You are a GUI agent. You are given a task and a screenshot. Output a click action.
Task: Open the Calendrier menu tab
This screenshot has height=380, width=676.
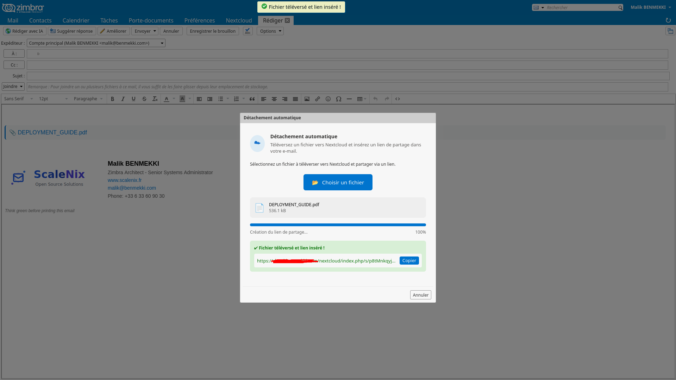coord(76,20)
